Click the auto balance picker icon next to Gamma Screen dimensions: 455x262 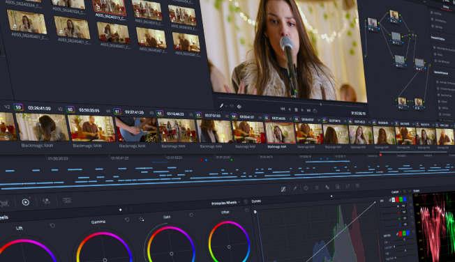pos(142,219)
